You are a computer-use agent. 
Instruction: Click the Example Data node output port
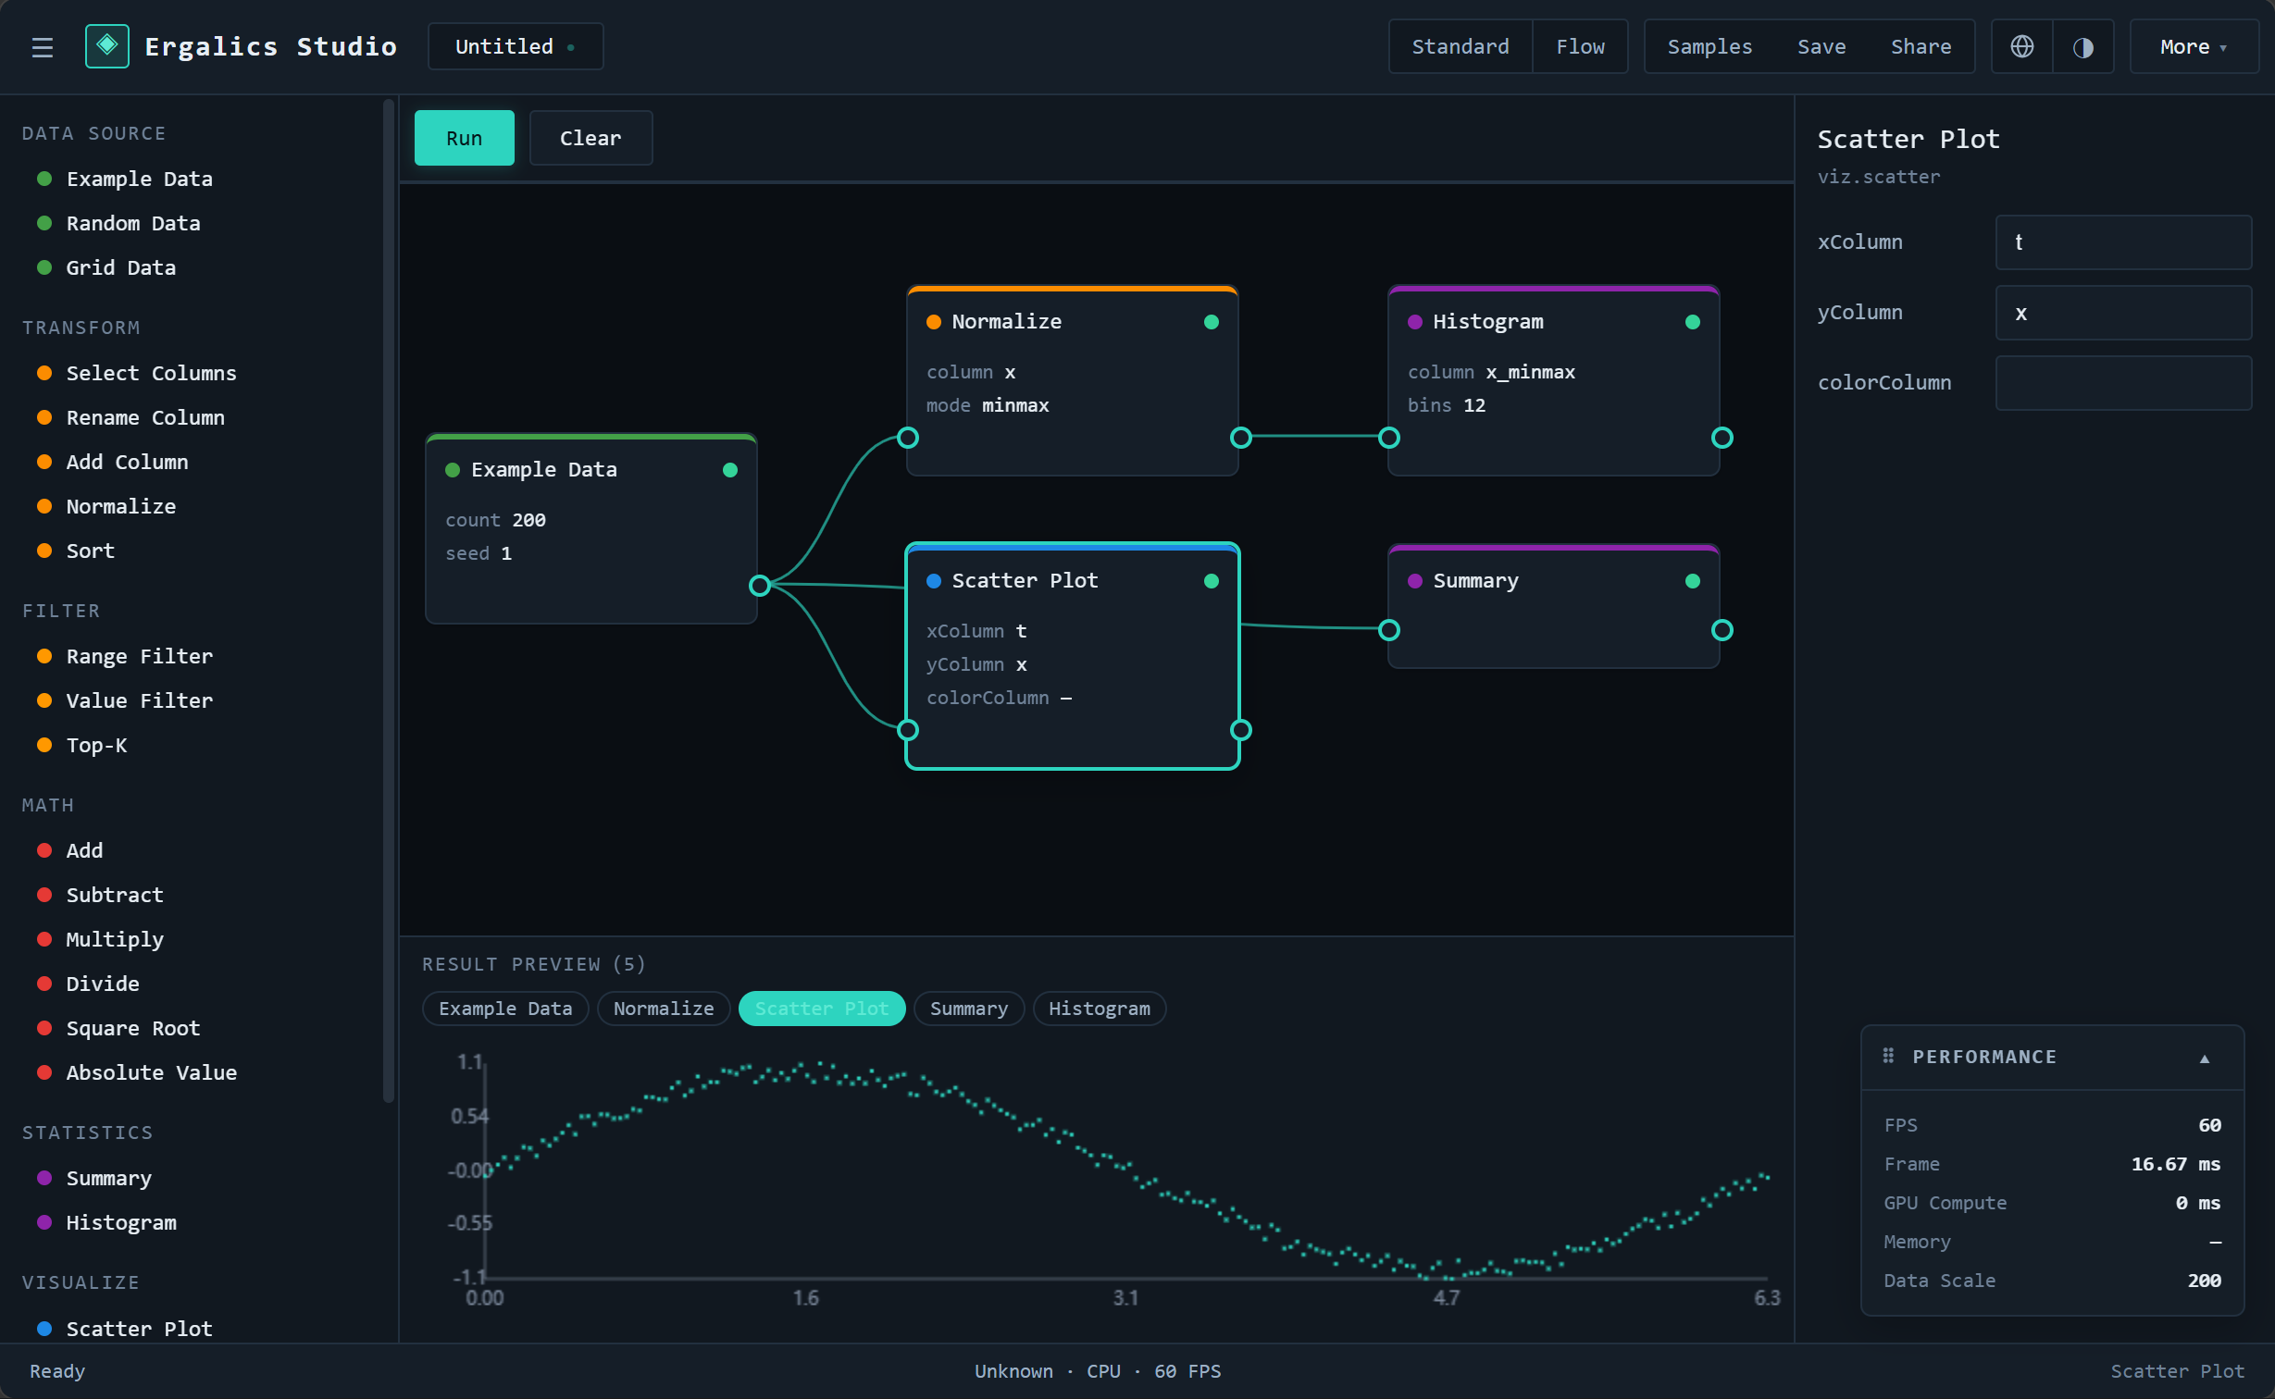click(x=760, y=585)
